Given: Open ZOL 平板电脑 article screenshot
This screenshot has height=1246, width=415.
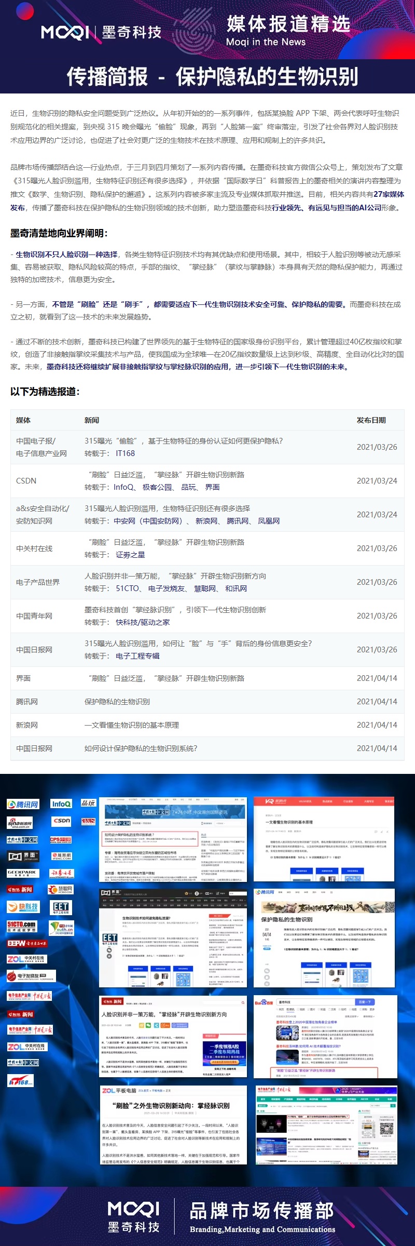Looking at the screenshot, I should tap(173, 1126).
